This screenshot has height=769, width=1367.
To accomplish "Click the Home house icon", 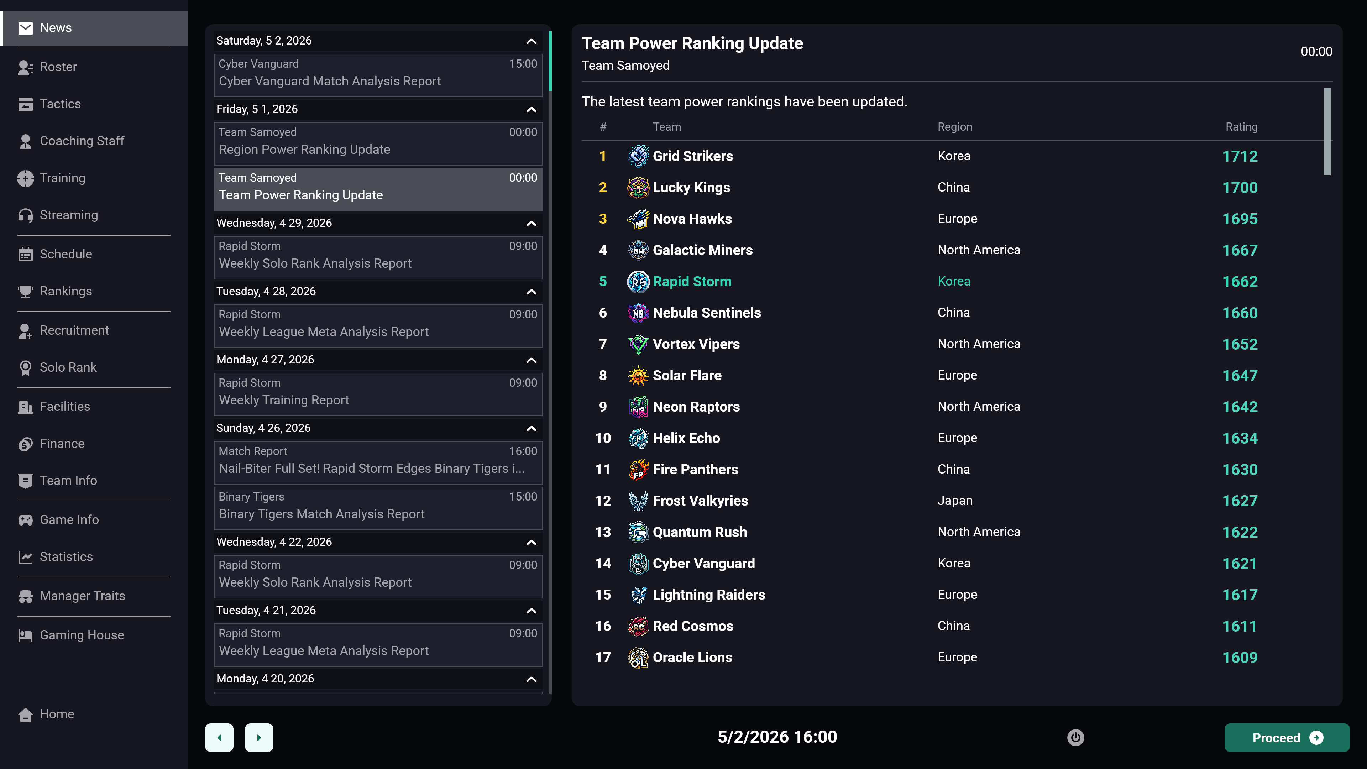I will [25, 714].
